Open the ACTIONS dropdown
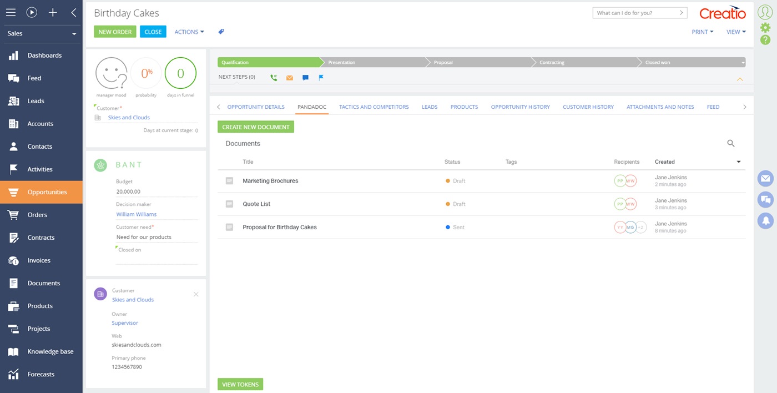Viewport: 777px width, 393px height. click(x=189, y=32)
